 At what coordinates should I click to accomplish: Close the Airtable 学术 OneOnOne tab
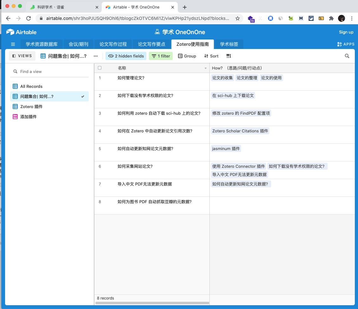click(173, 7)
